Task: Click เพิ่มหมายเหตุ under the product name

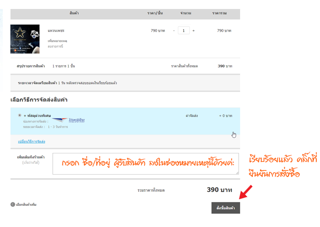Action: click(57, 42)
